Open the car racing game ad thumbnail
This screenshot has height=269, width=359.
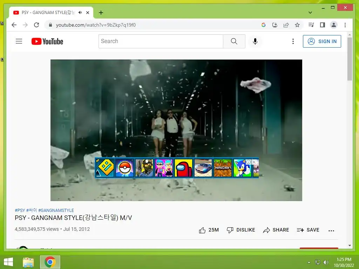[203, 168]
